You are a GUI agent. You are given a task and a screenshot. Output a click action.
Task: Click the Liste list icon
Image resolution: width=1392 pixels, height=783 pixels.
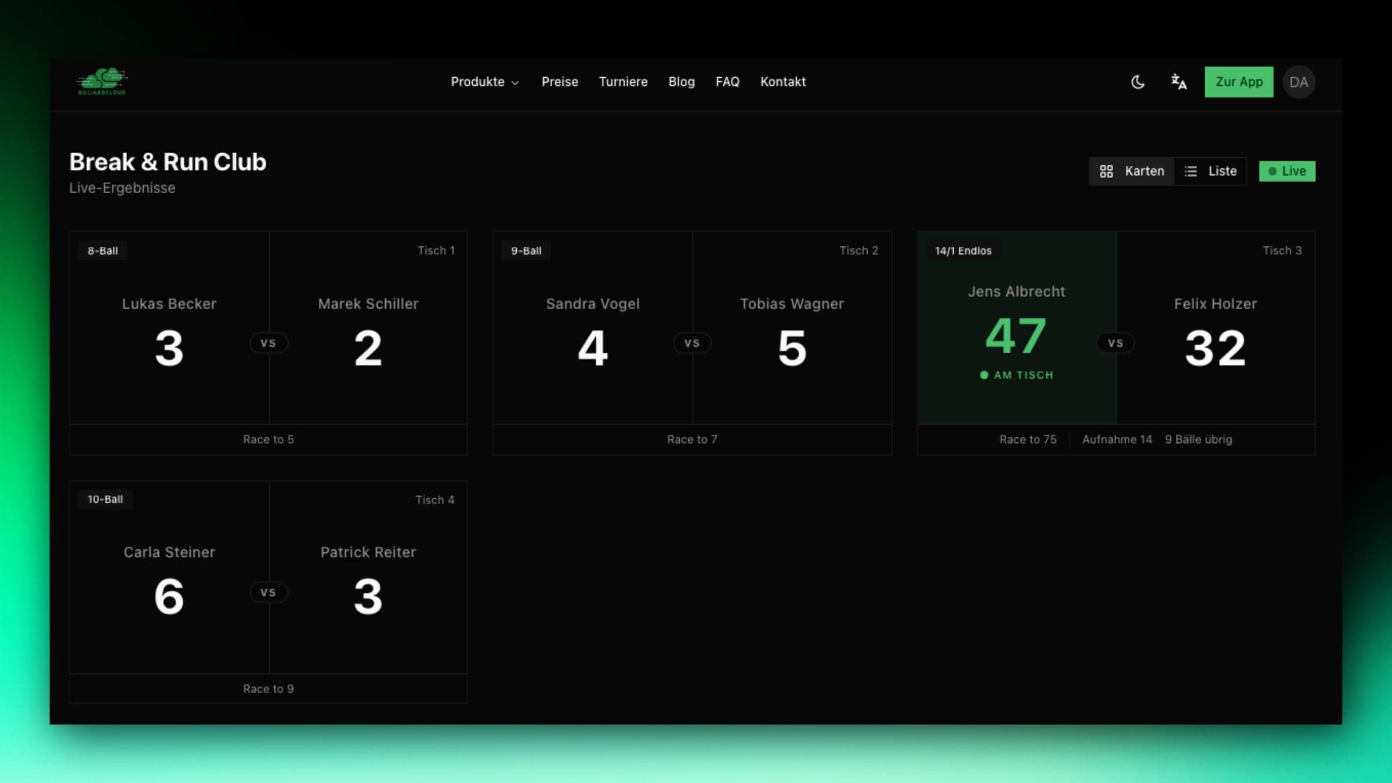(x=1191, y=171)
